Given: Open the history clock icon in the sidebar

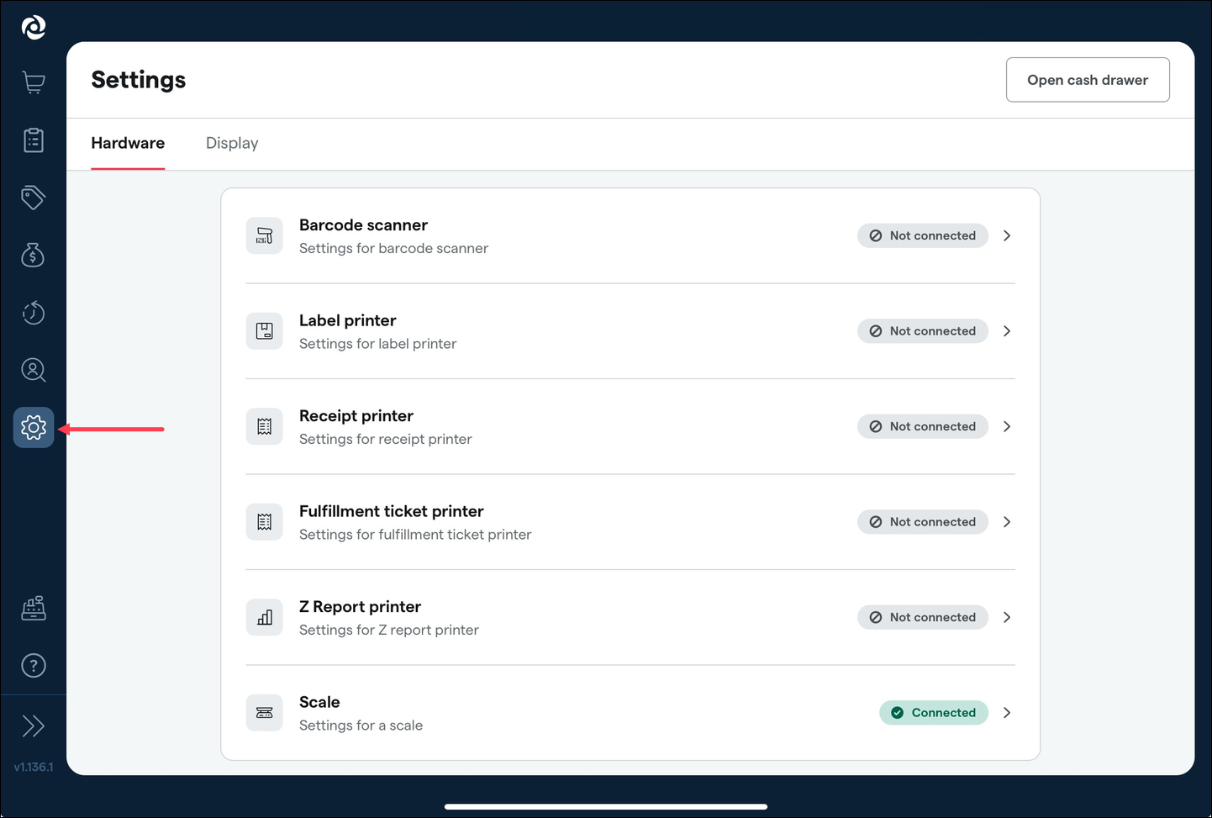Looking at the screenshot, I should click(34, 313).
